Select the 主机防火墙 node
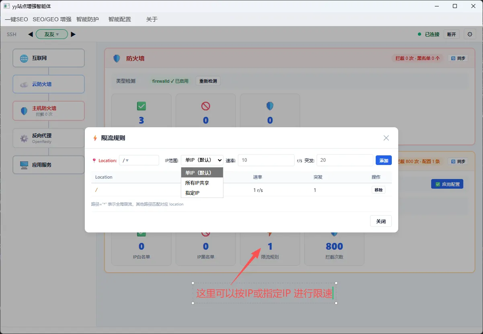This screenshot has height=334, width=483. coord(49,111)
